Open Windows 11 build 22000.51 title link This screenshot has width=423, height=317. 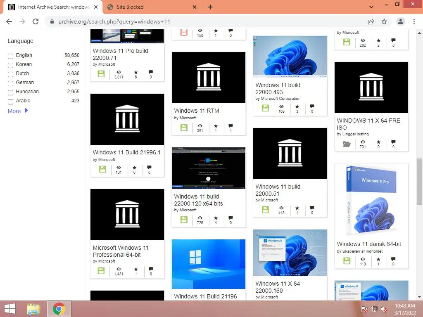point(278,190)
